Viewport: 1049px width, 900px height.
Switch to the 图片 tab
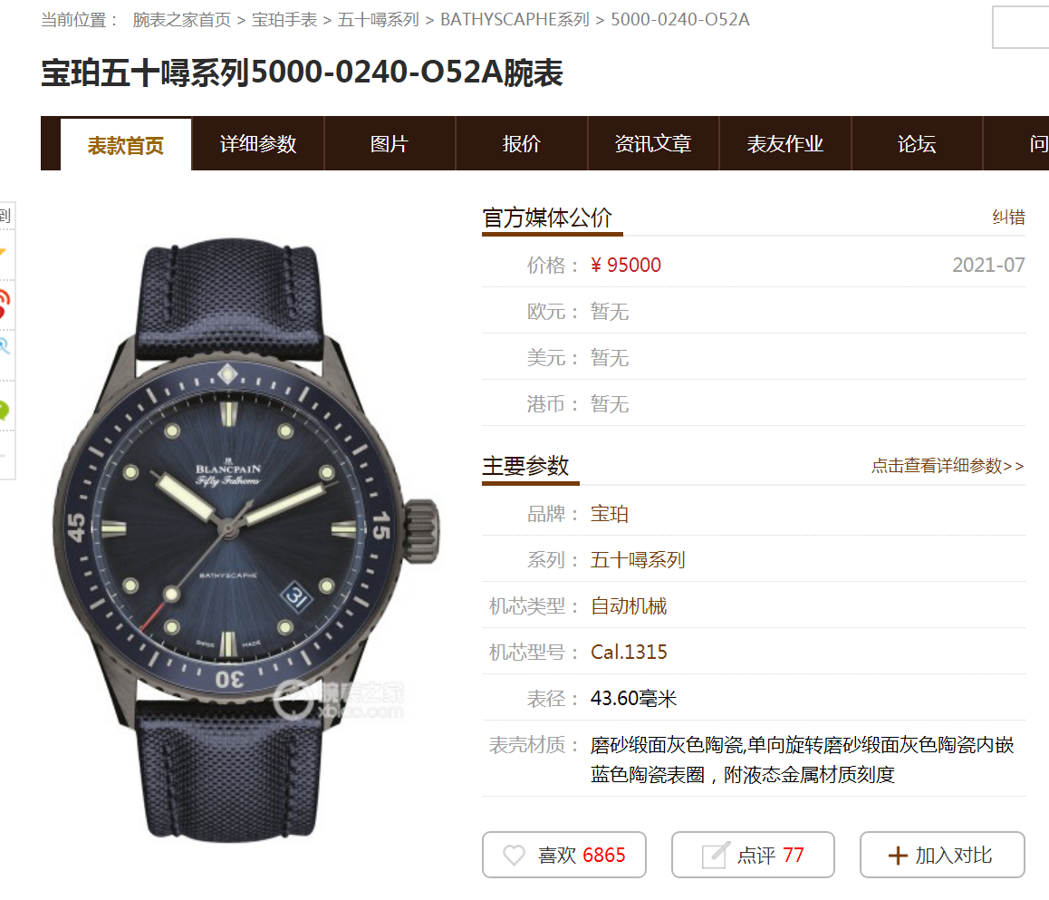[x=390, y=144]
